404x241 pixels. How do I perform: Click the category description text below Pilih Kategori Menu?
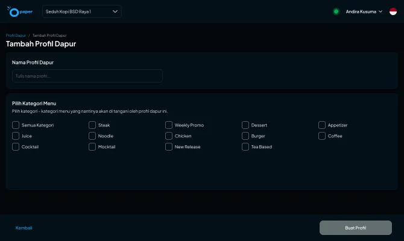click(90, 111)
